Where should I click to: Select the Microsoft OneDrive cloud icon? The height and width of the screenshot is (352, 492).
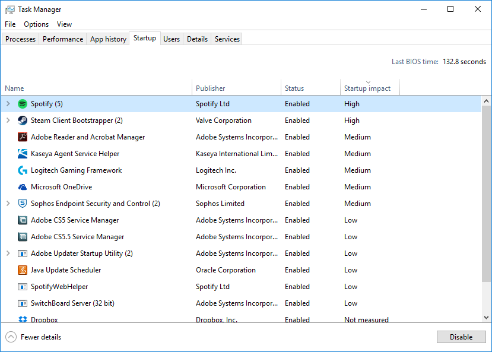click(22, 186)
